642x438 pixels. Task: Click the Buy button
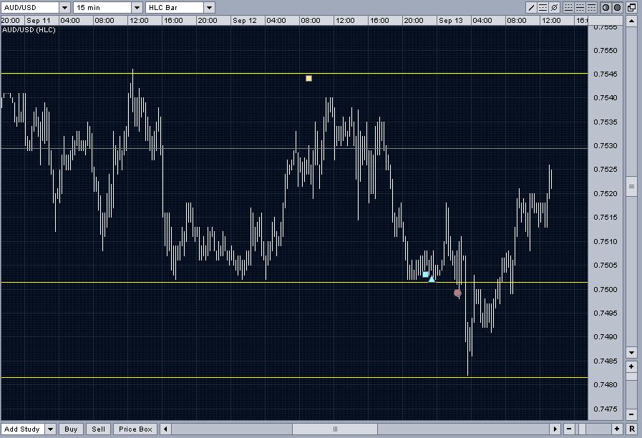tap(71, 429)
